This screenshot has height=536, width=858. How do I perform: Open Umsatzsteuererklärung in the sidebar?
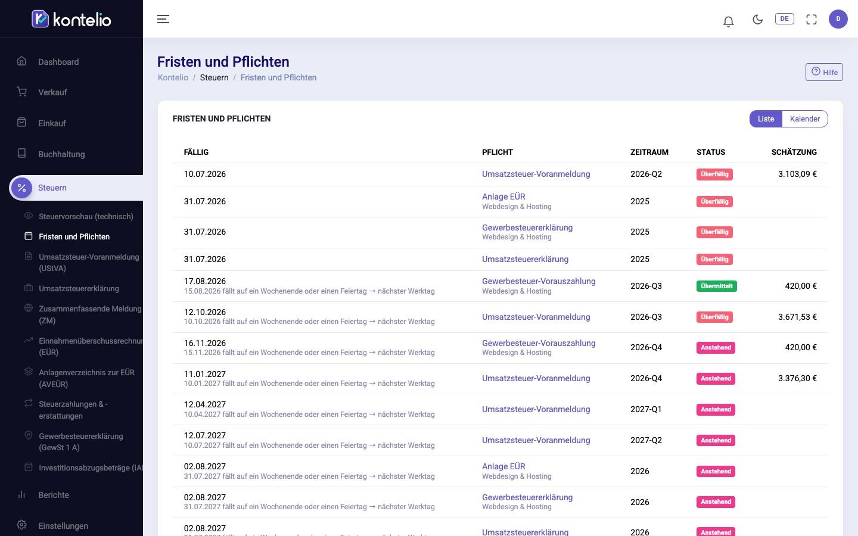pos(79,288)
